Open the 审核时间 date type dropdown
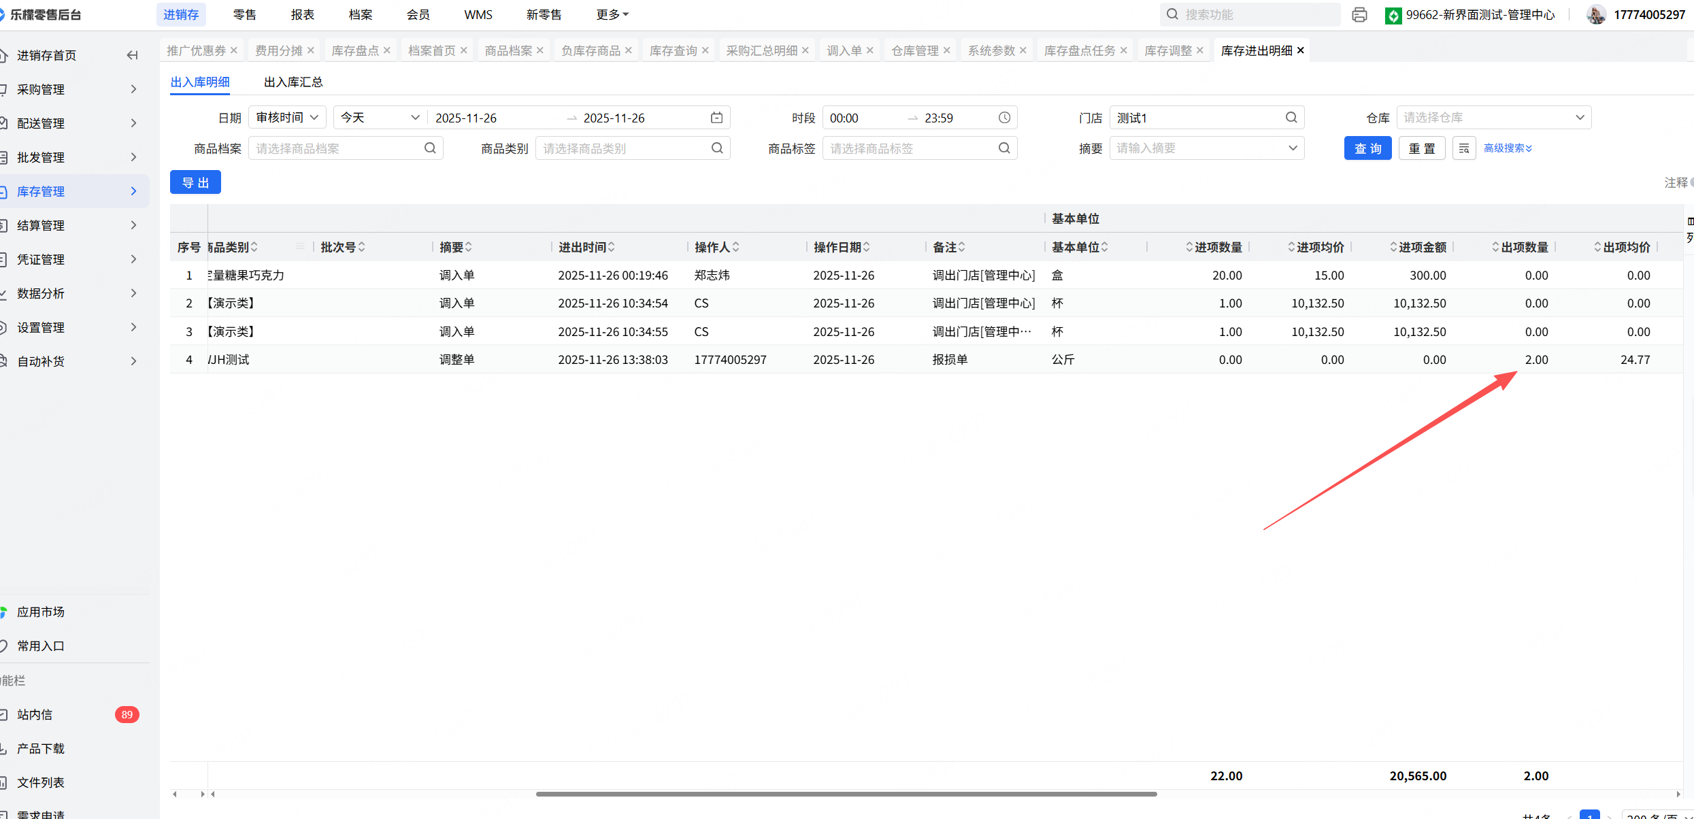 (287, 118)
